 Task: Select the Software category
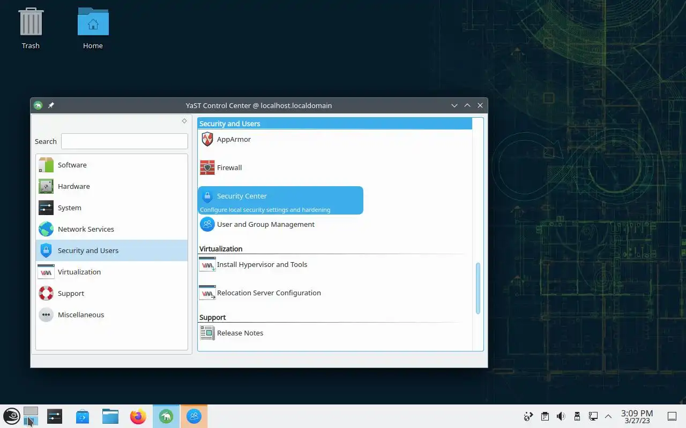(x=111, y=165)
